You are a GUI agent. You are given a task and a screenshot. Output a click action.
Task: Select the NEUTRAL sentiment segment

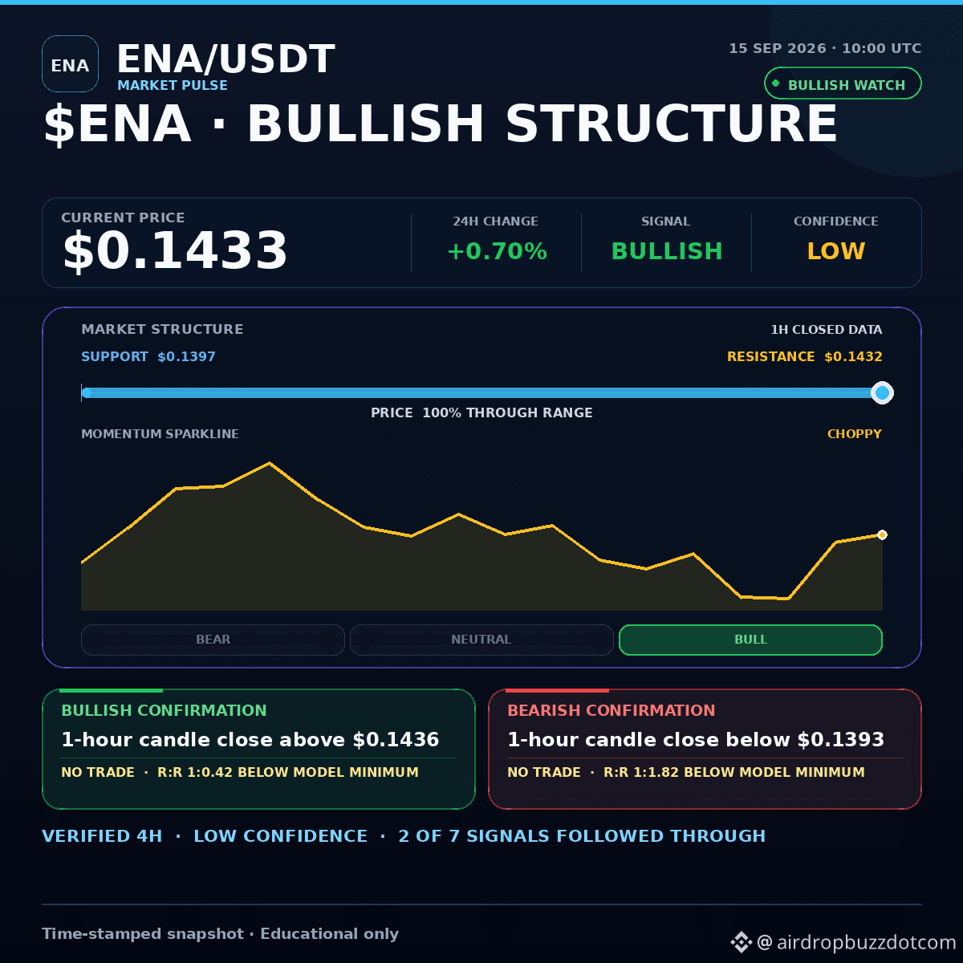(x=481, y=640)
